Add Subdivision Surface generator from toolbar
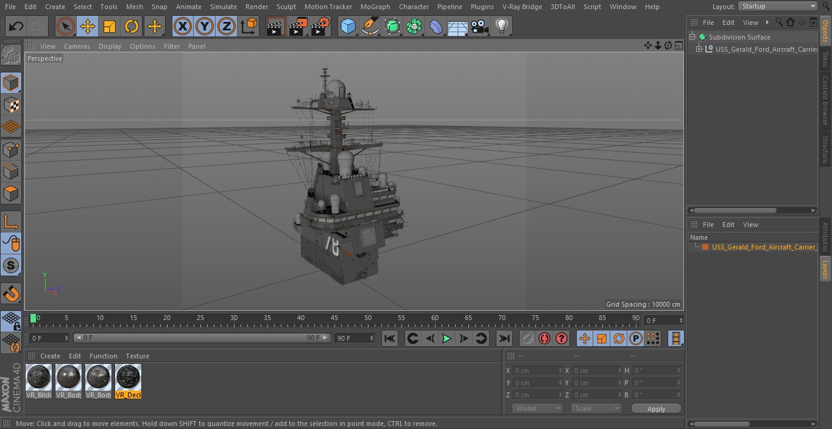Image resolution: width=832 pixels, height=429 pixels. click(x=392, y=26)
